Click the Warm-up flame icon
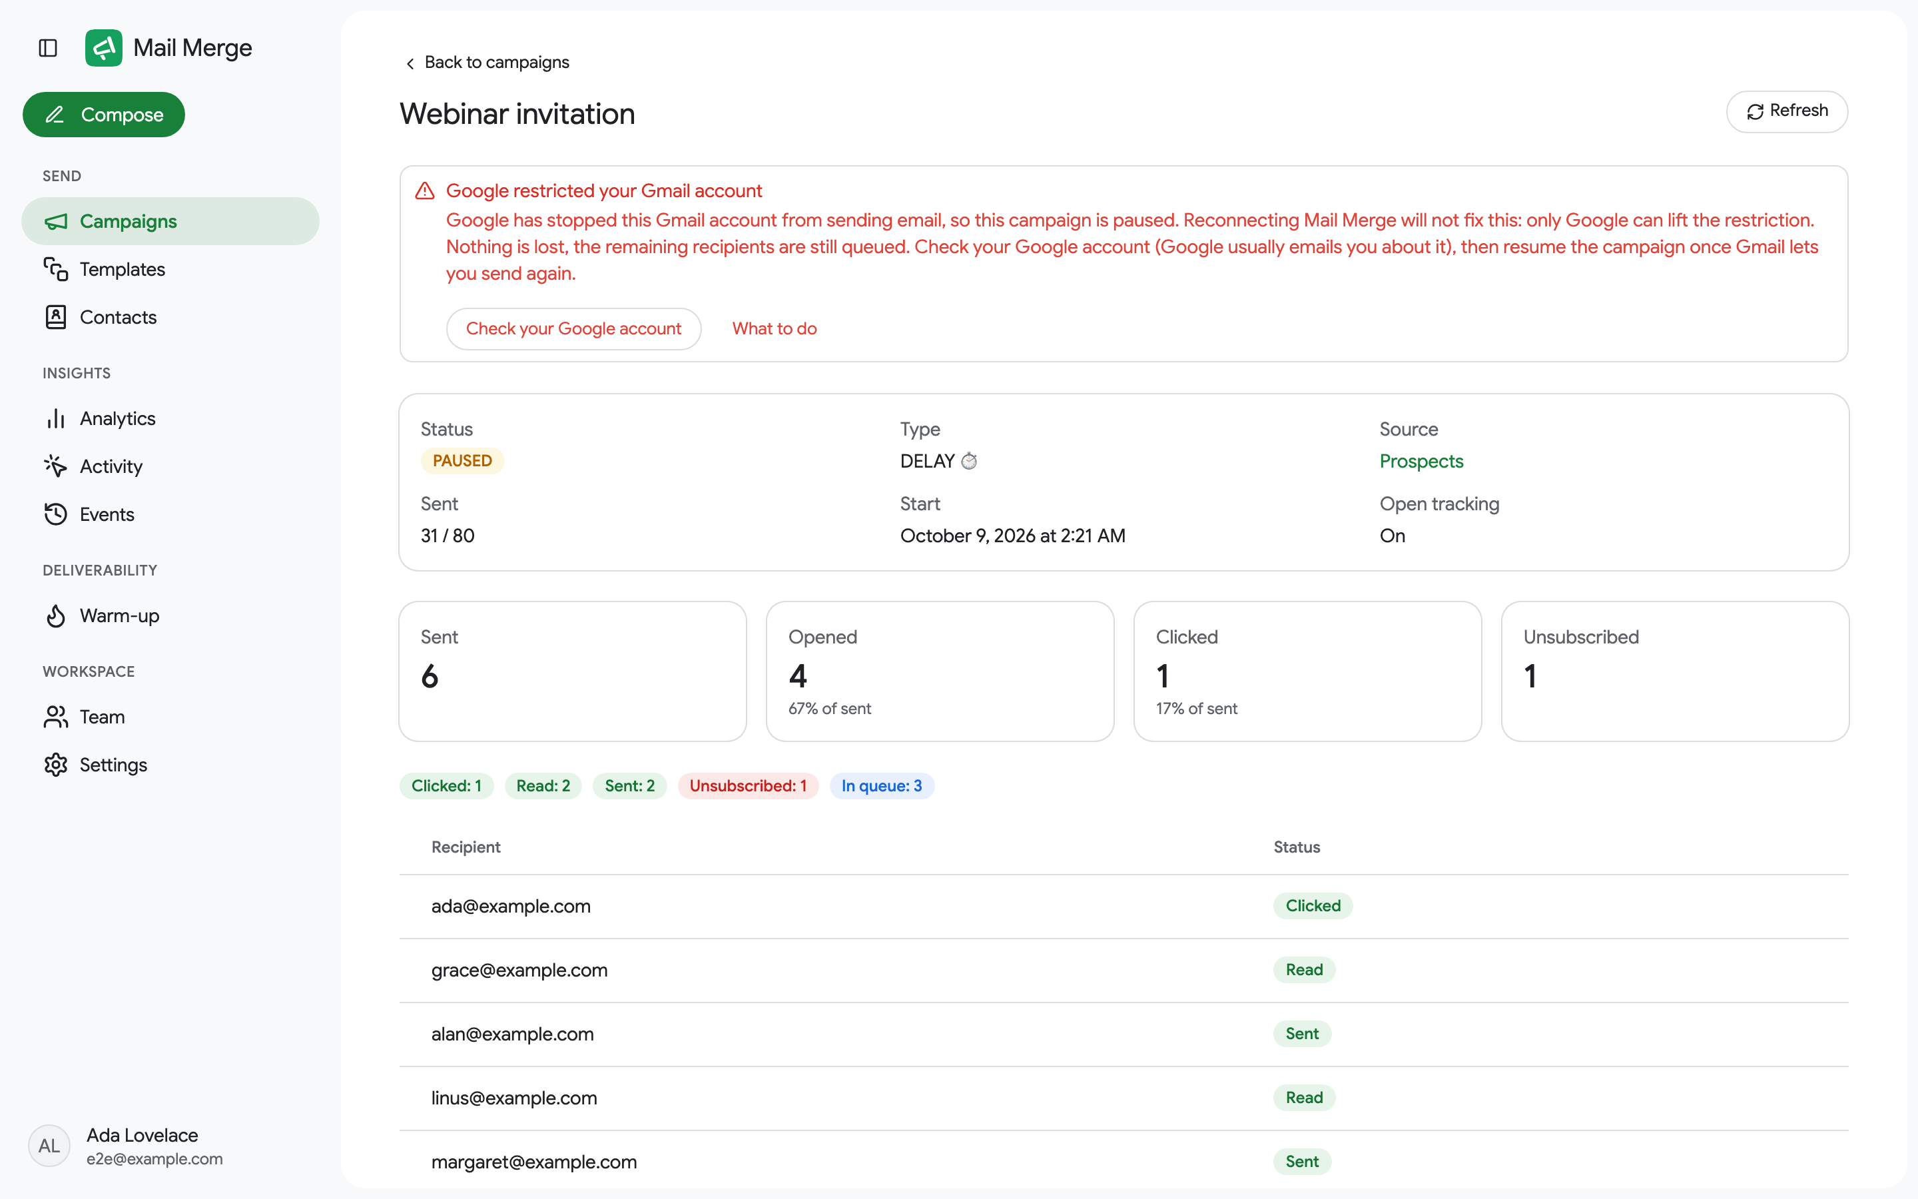 point(55,616)
